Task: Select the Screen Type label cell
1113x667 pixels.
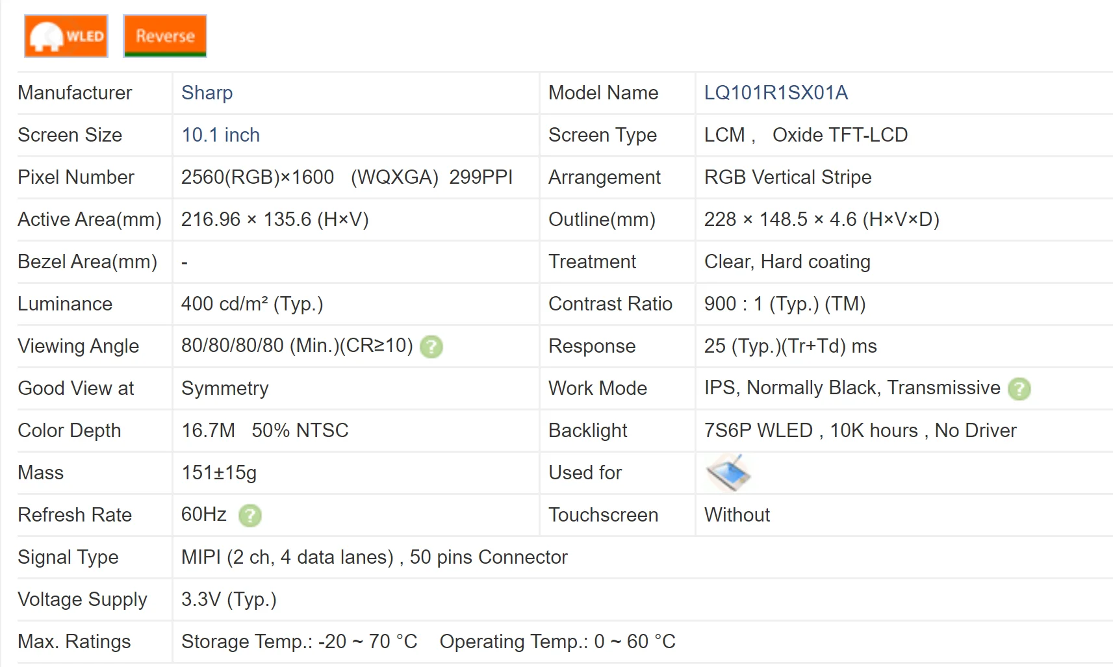Action: click(602, 135)
